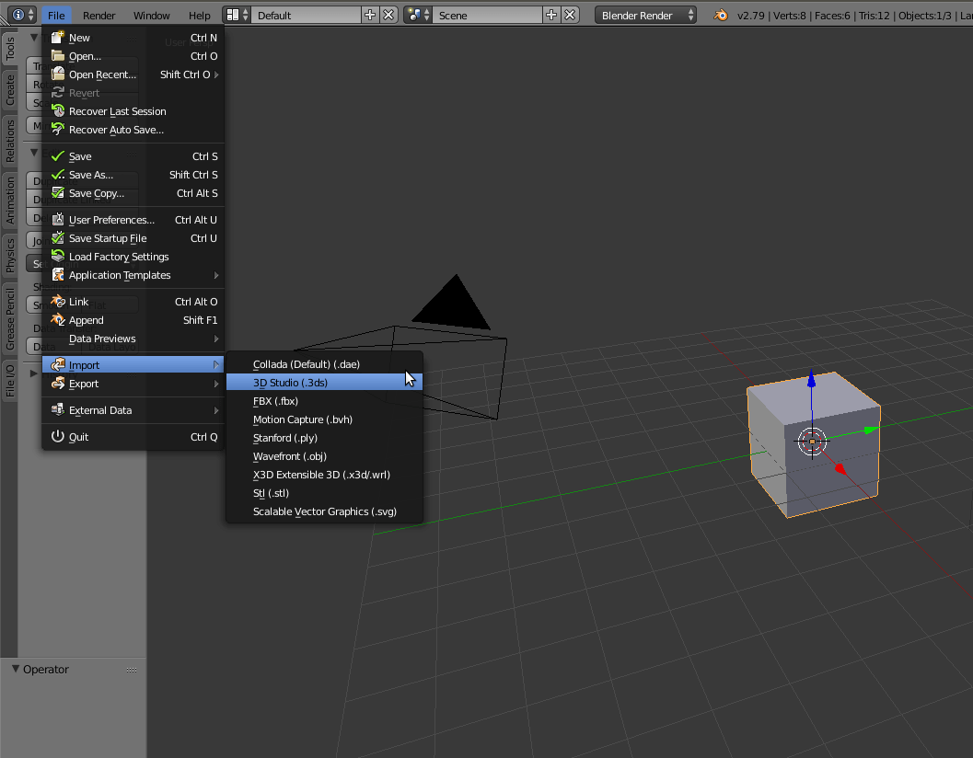The image size is (973, 758).
Task: Expand the External Data submenu arrow
Action: pos(216,410)
